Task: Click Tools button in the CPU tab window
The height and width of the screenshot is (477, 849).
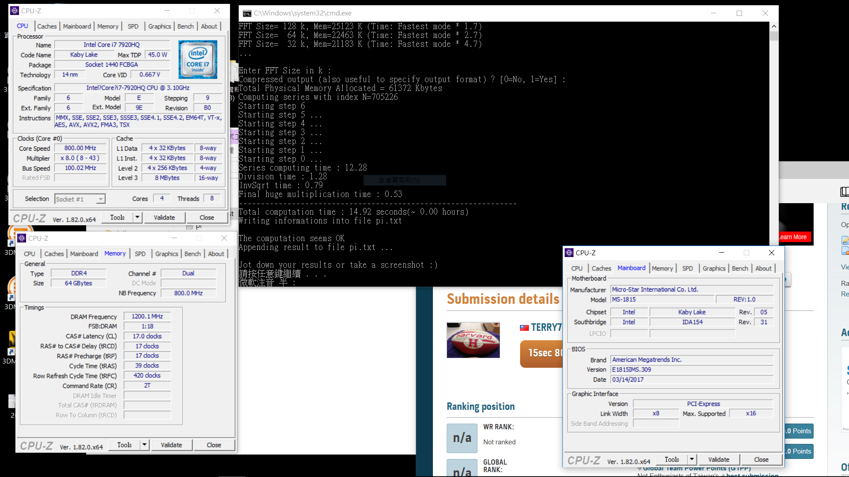Action: (117, 217)
